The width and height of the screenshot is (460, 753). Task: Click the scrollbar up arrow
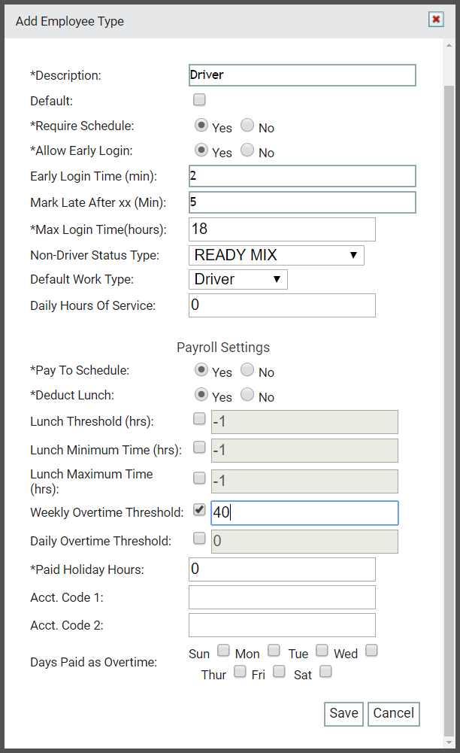(449, 45)
